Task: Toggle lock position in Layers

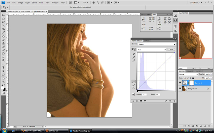Action: click(190, 78)
